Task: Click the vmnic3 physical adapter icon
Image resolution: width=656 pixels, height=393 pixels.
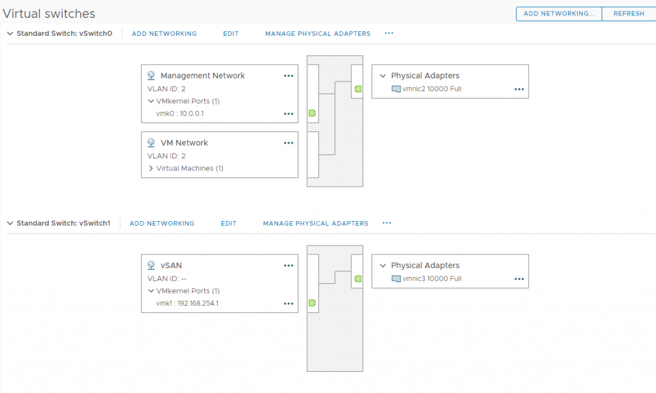Action: [396, 279]
